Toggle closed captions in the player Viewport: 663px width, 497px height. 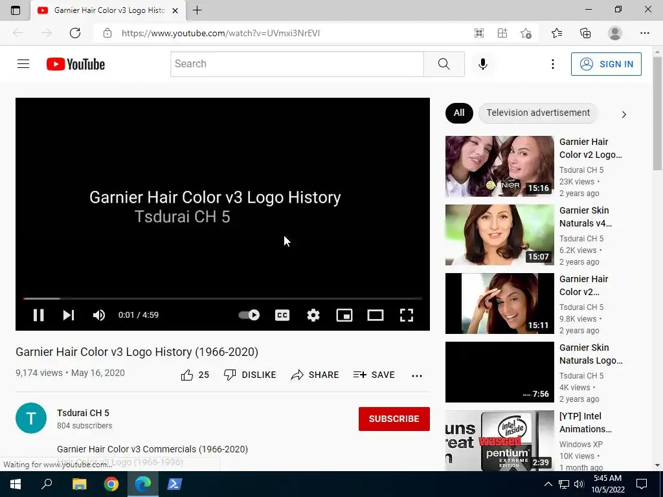282,315
